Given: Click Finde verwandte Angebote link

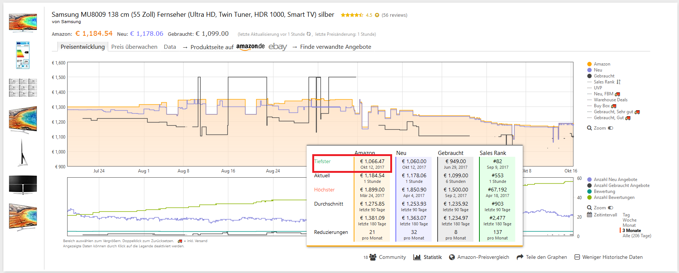Looking at the screenshot, I should click(x=335, y=47).
